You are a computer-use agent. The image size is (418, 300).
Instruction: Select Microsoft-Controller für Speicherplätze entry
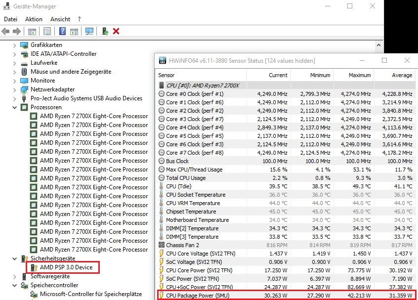[x=91, y=294]
